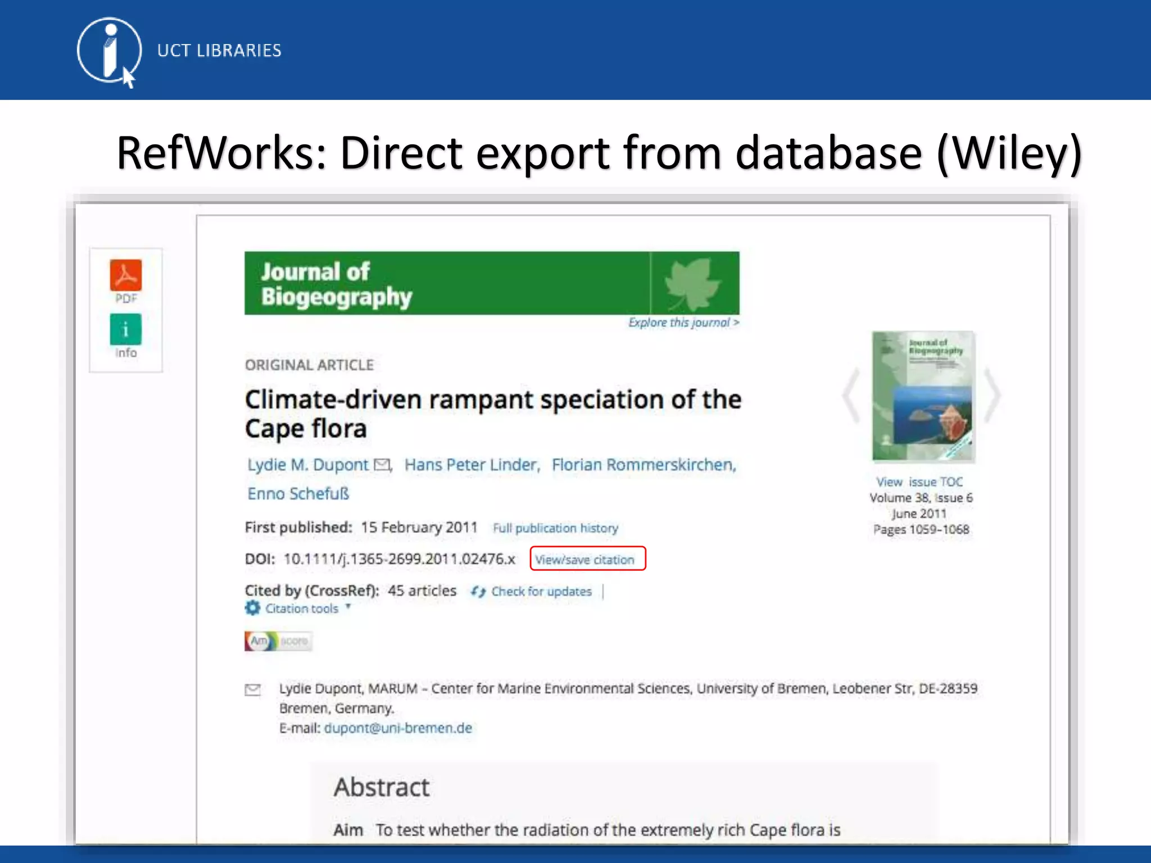Click email envelope beside Lydie M. Dupont
This screenshot has height=863, width=1151.
(382, 465)
